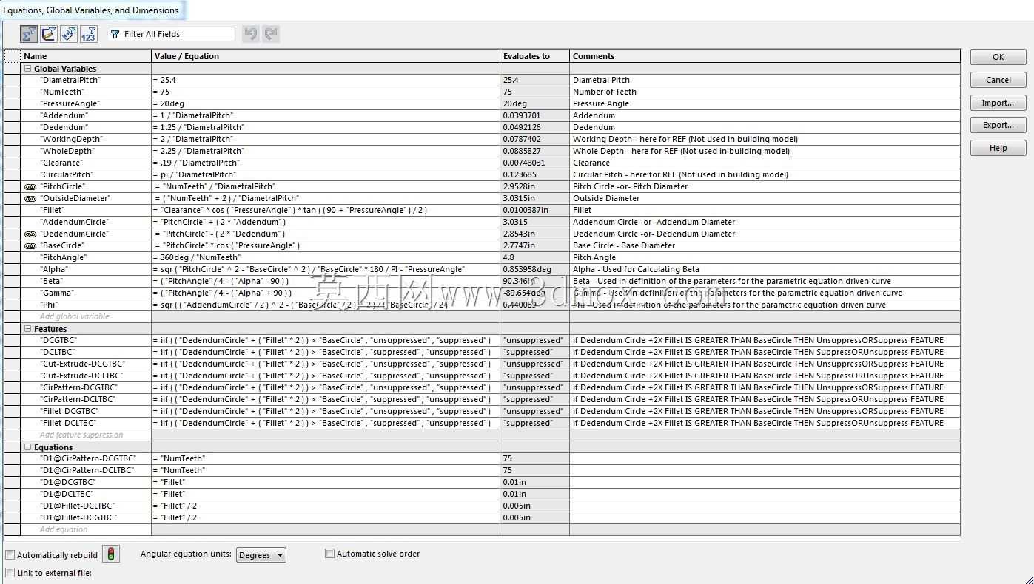Select the "NumTeeth" variable name
Screen dimensions: 1034x584
[x=62, y=92]
